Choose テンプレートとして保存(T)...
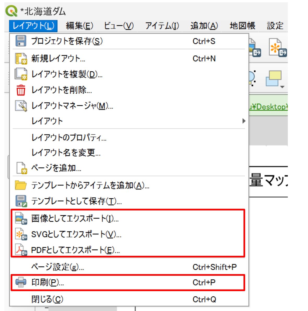This screenshot has height=311, width=308. [129, 201]
